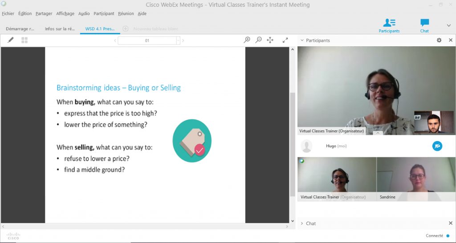456x243 pixels.
Task: Open the Réunion menu
Action: tap(126, 13)
